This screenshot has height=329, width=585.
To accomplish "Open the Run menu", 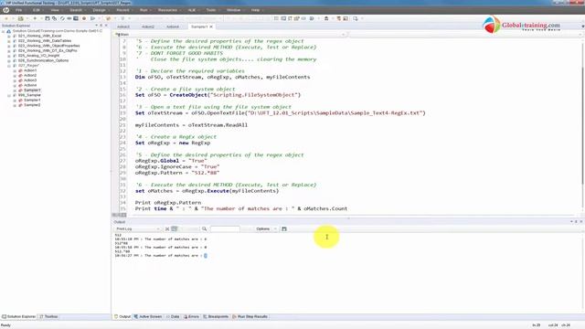I will pos(144,10).
